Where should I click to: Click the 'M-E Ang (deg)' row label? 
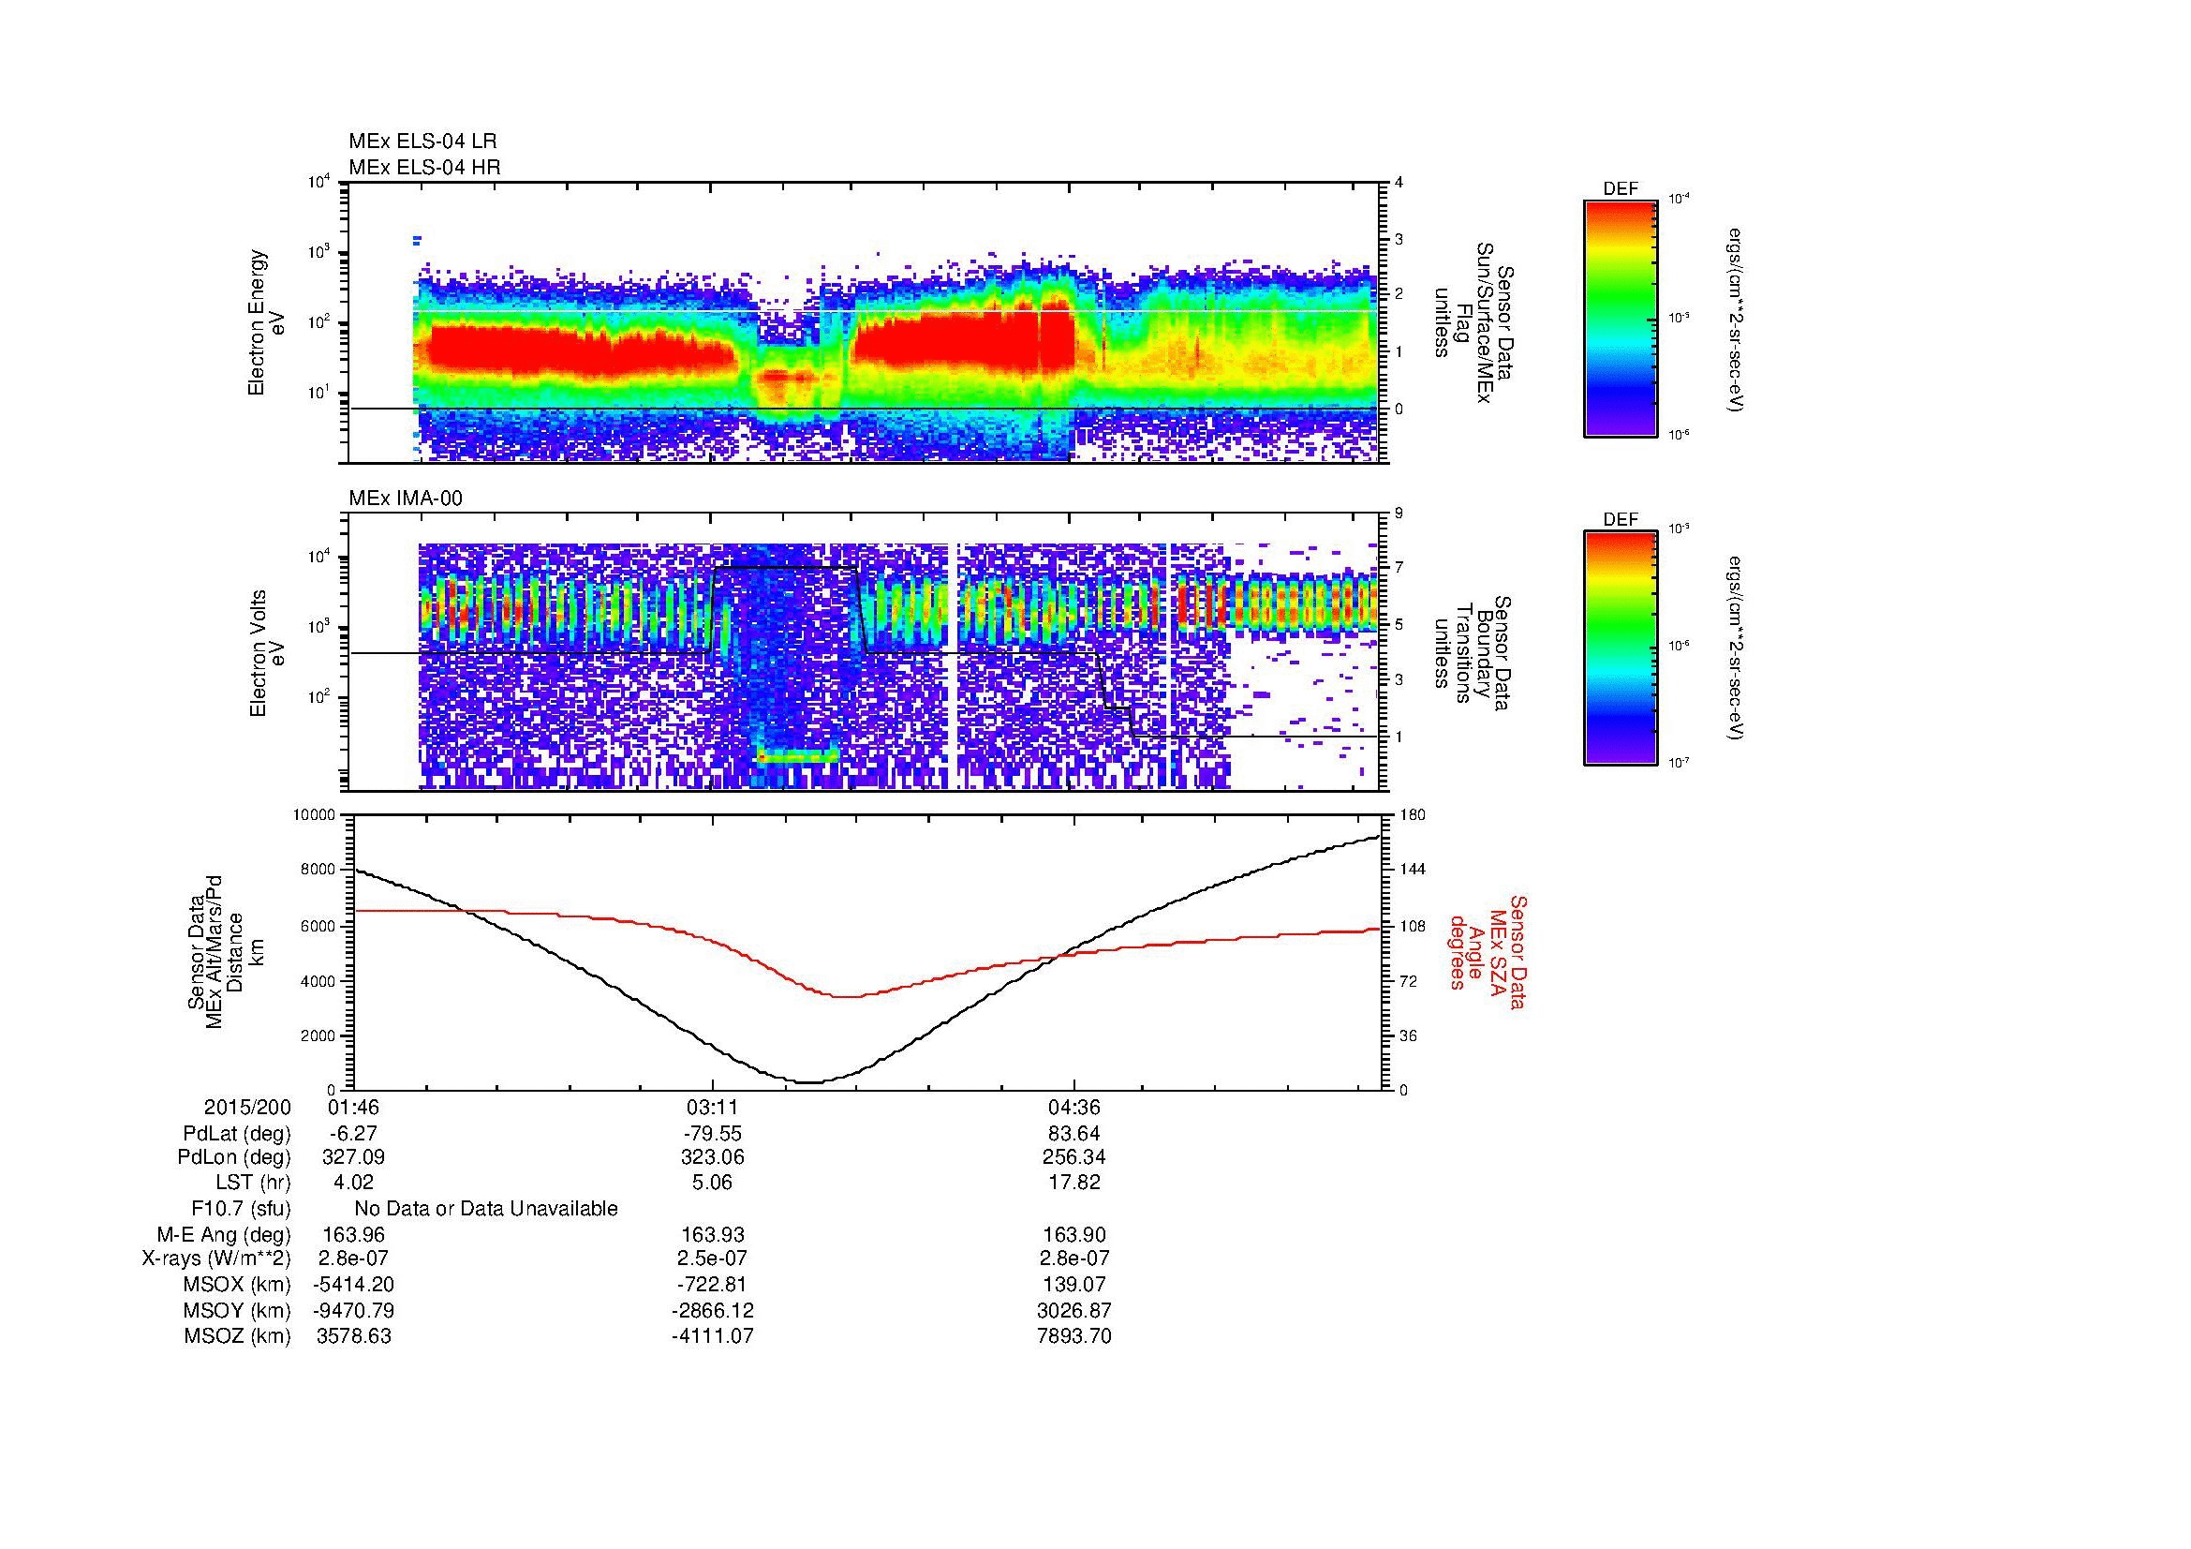pyautogui.click(x=223, y=1234)
